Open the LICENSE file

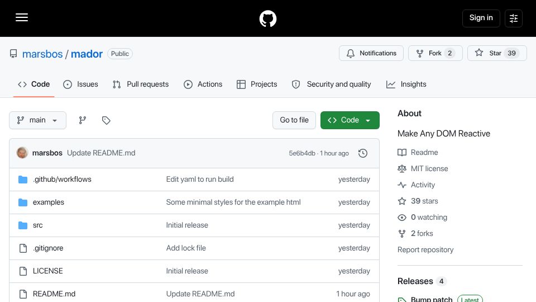[48, 271]
